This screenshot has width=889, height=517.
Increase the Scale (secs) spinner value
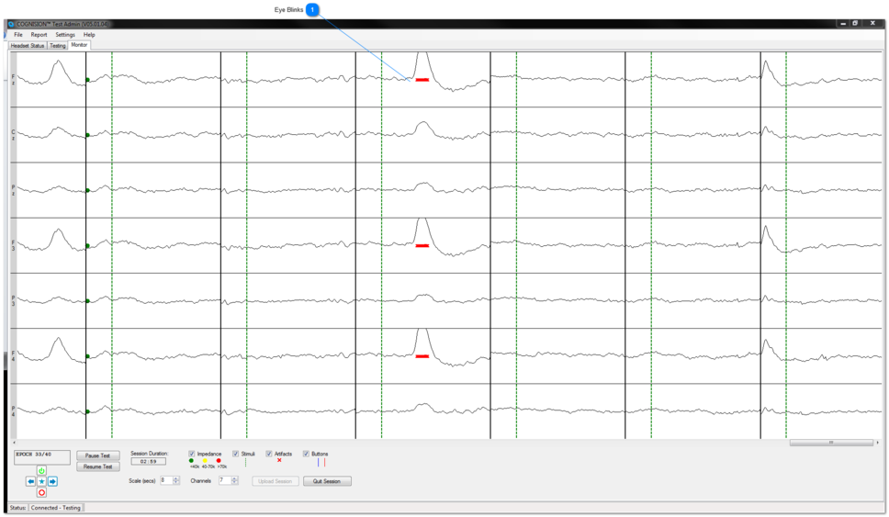[176, 478]
